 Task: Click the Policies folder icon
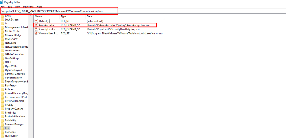point(2,89)
